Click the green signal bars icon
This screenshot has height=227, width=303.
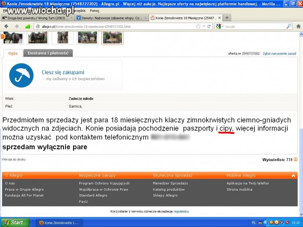click(27, 27)
